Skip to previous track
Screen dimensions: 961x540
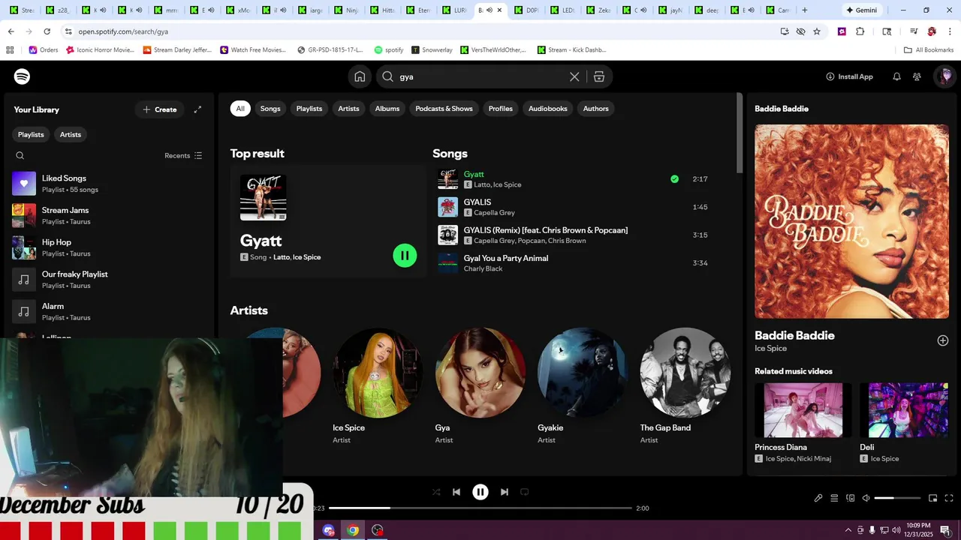456,492
